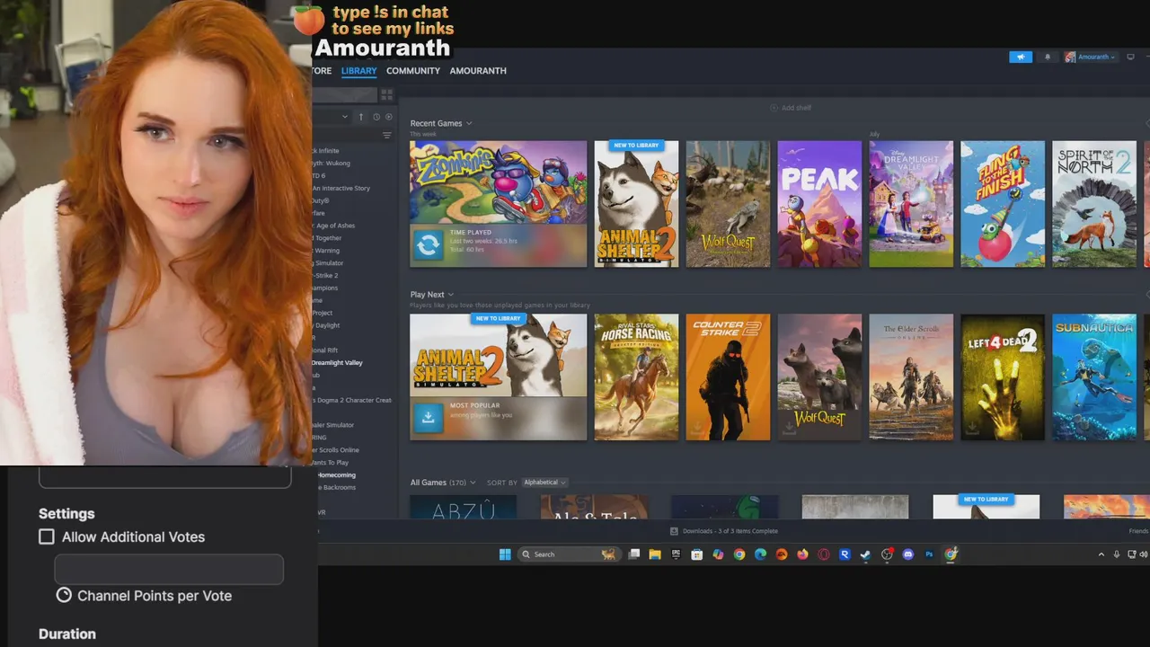
Task: Click the Zoombinis update refresh icon
Action: [429, 244]
